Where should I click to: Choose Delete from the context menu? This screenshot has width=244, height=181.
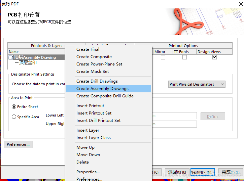point(83,162)
